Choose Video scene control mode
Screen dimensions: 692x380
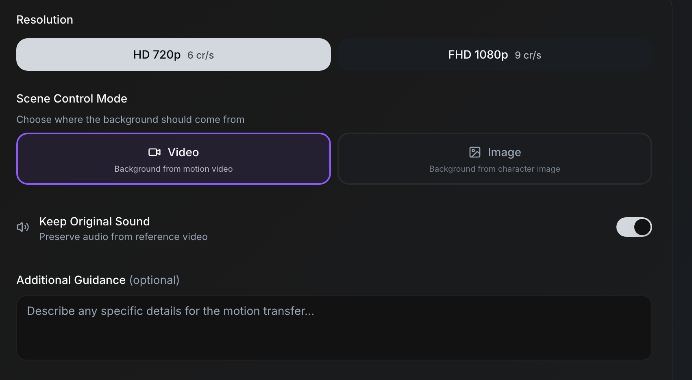(x=174, y=159)
